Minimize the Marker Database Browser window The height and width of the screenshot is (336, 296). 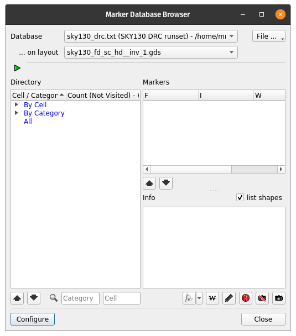tap(243, 14)
